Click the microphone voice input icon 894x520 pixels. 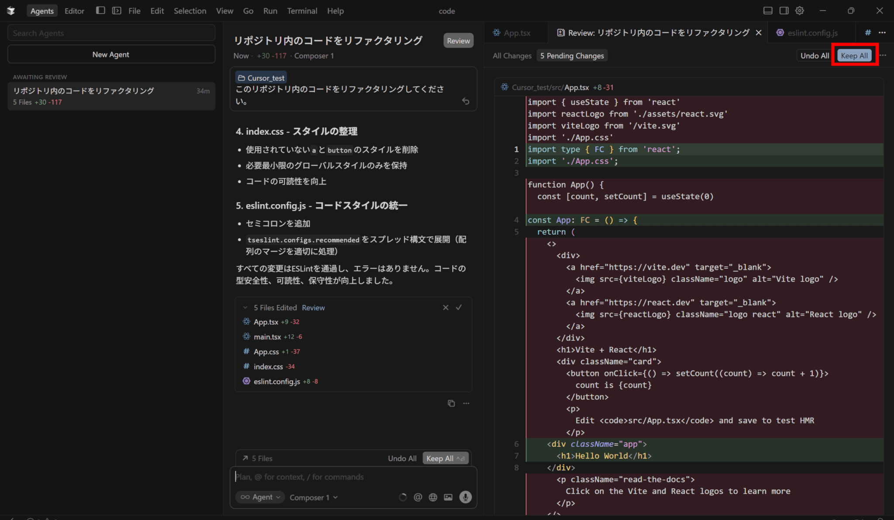tap(465, 497)
